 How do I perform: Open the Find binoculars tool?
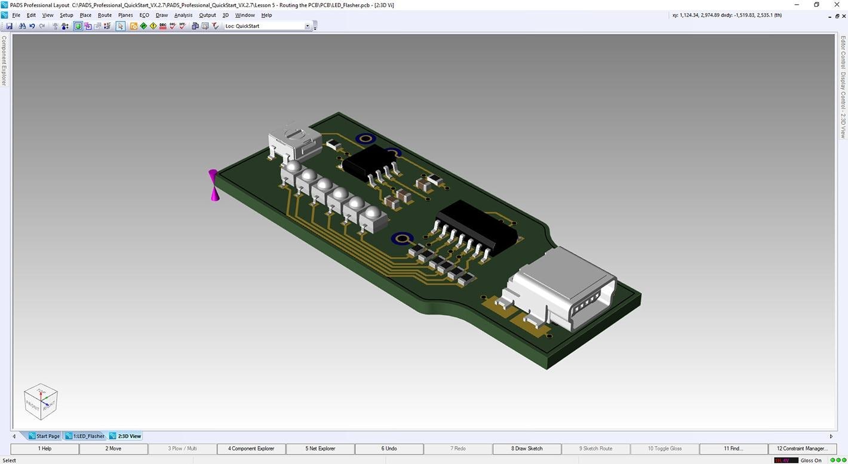click(21, 26)
